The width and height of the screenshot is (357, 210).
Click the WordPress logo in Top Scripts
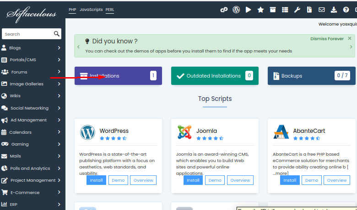pyautogui.click(x=87, y=132)
